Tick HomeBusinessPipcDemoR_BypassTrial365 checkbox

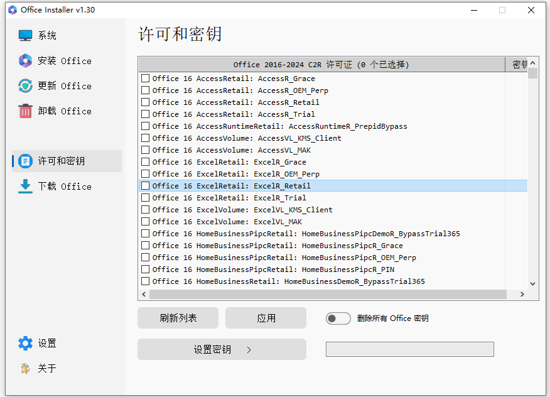[145, 234]
